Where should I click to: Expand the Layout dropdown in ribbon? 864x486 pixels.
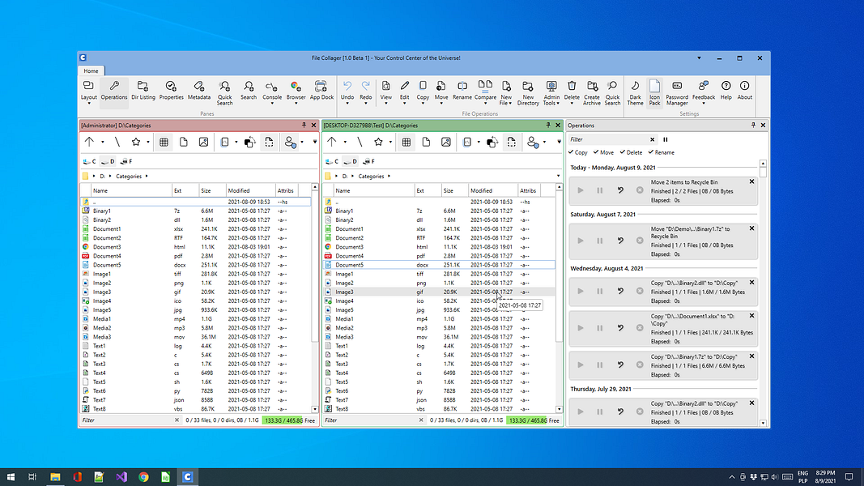coord(88,98)
